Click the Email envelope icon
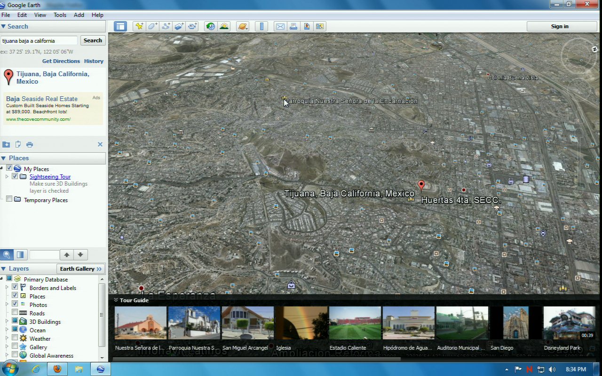Viewport: 602px width, 376px height. click(x=280, y=26)
